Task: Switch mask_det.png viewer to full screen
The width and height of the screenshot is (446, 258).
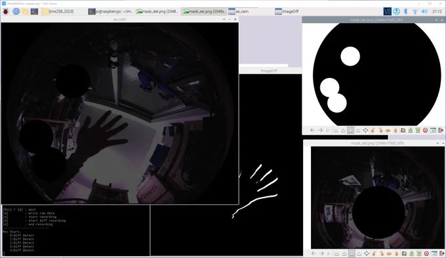Action: (x=367, y=253)
